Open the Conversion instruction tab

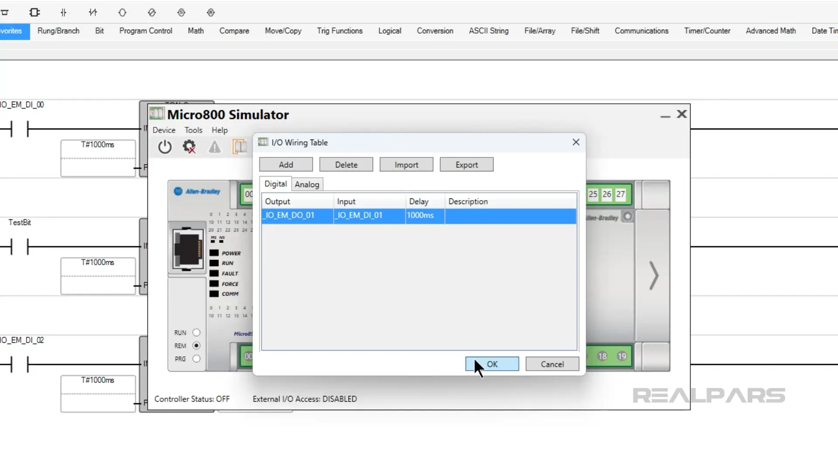(435, 31)
